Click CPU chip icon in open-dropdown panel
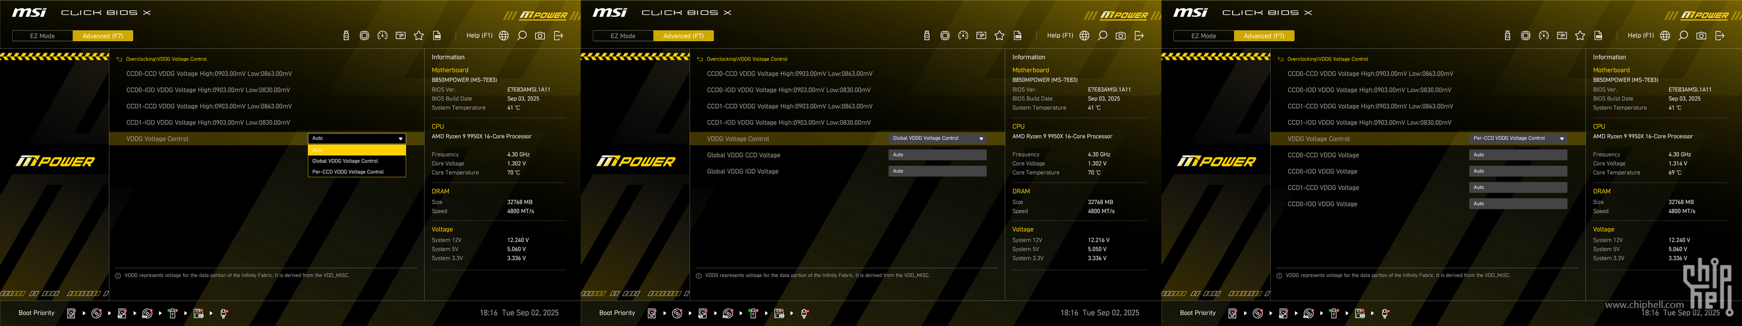This screenshot has width=1742, height=326. click(x=365, y=36)
